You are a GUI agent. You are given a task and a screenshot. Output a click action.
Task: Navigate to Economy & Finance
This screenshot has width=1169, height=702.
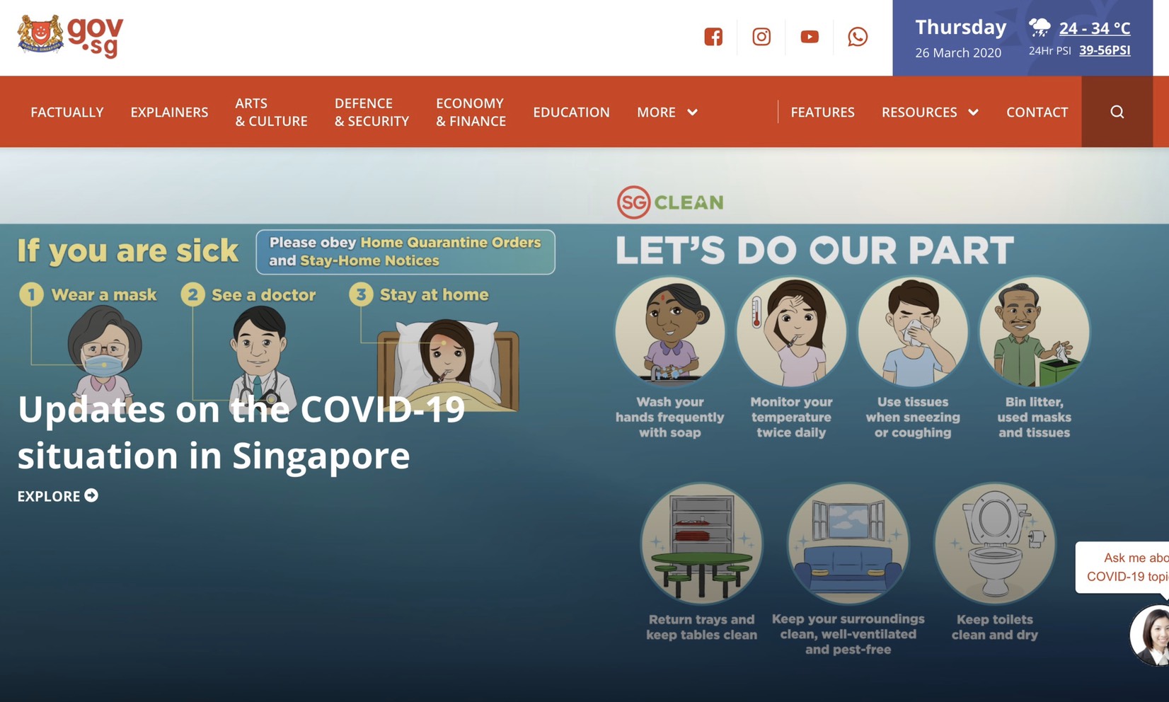click(471, 112)
